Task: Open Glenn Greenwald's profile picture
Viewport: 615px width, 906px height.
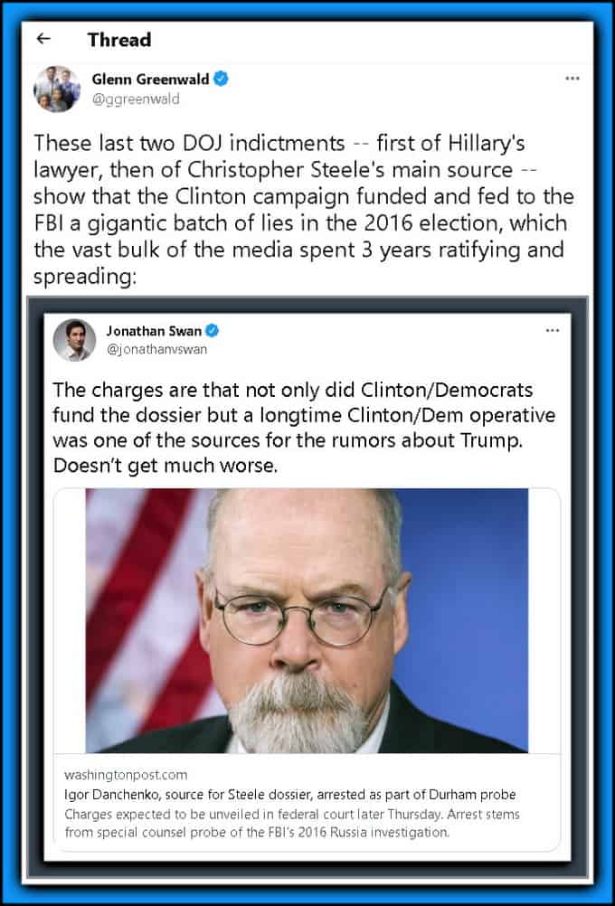Action: pyautogui.click(x=57, y=89)
